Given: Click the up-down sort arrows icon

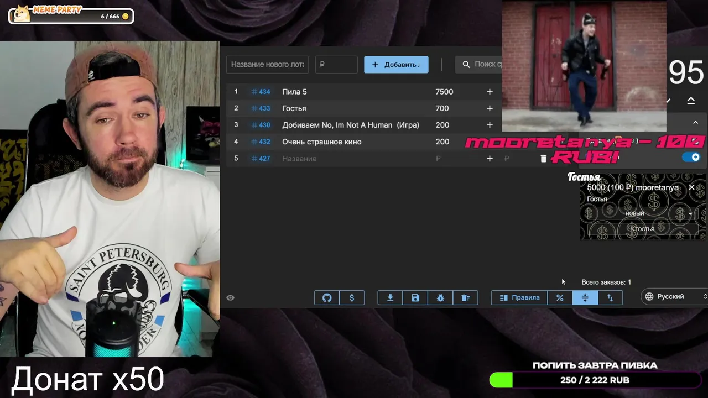Looking at the screenshot, I should (610, 298).
